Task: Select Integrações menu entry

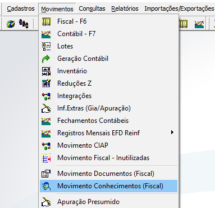Action: coord(108,96)
